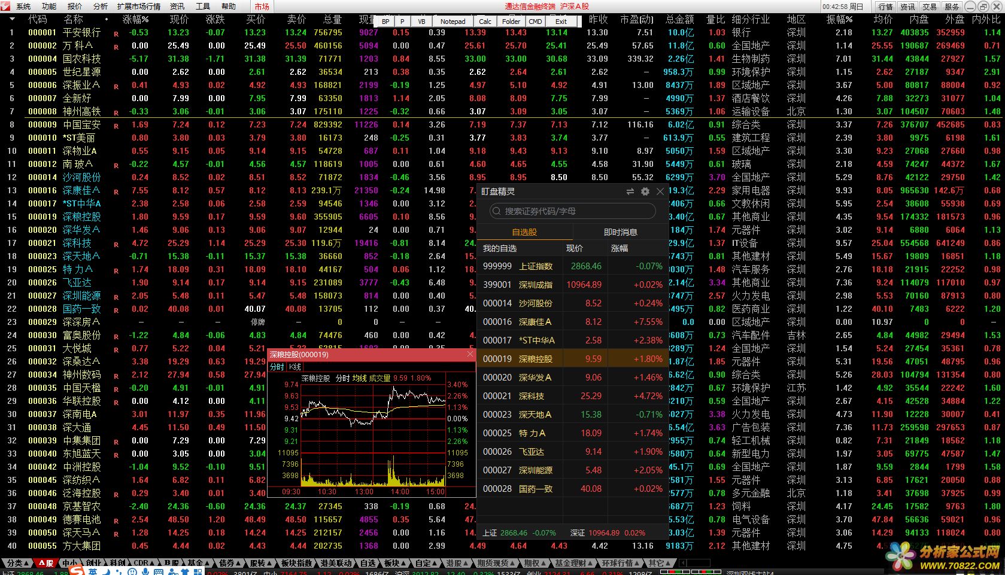Image resolution: width=1005 pixels, height=575 pixels.
Task: Switch chart to K线 view
Action: point(294,367)
